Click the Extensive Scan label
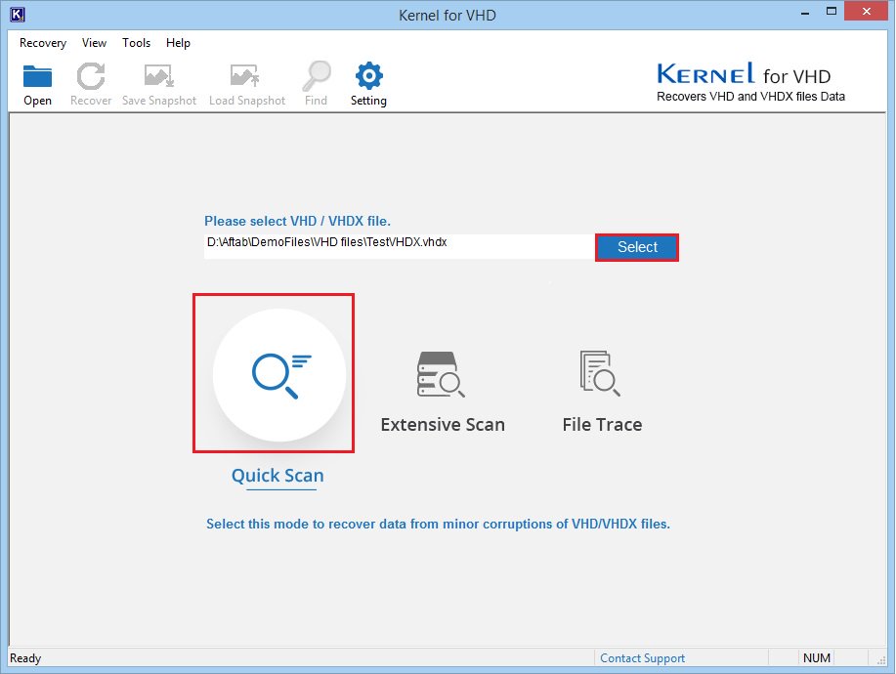The image size is (896, 674). tap(443, 424)
